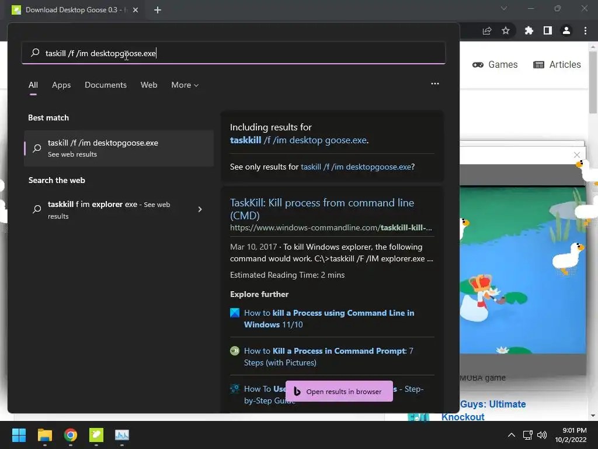Image resolution: width=598 pixels, height=449 pixels.
Task: Select best match taskill desktopgoose.exe result
Action: [119, 148]
